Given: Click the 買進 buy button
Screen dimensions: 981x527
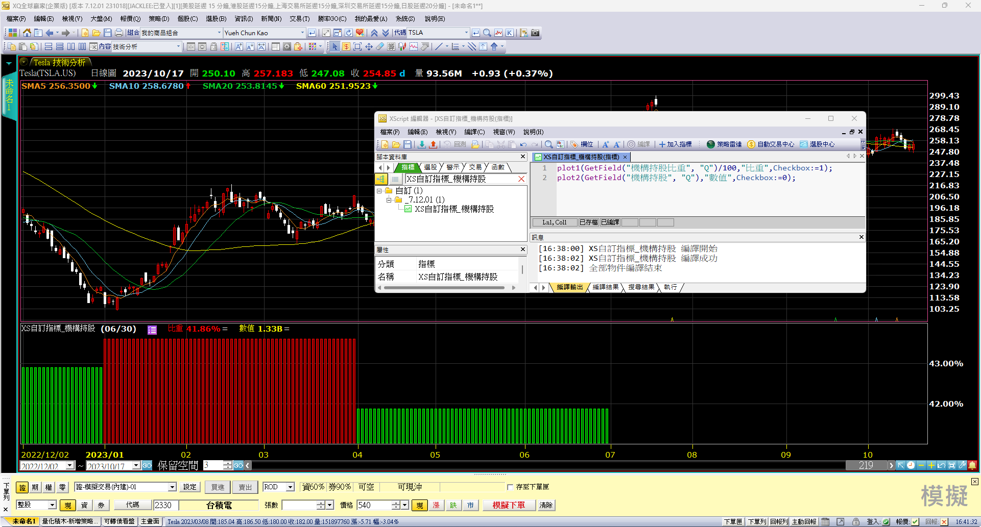Looking at the screenshot, I should pos(218,487).
